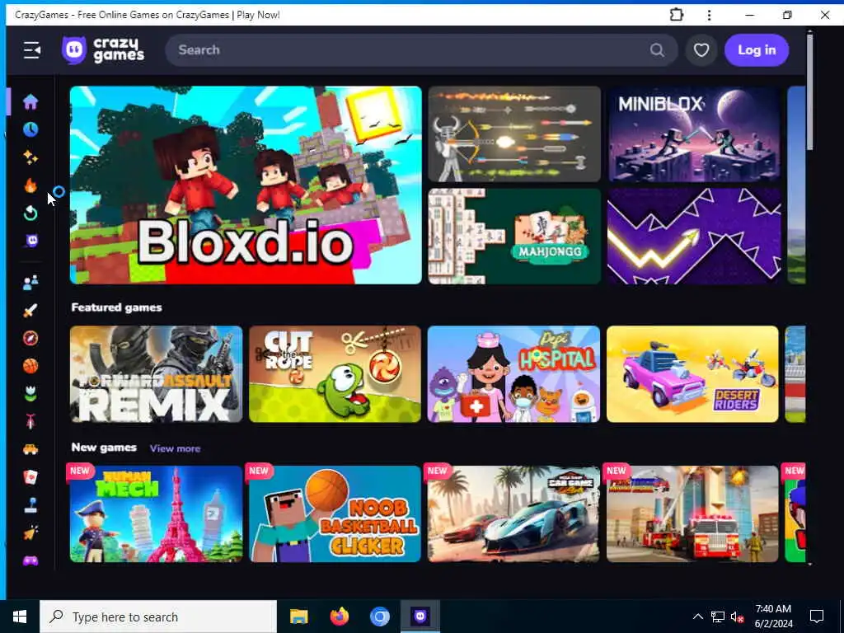Viewport: 844px width, 633px height.
Task: Show hidden system tray icons
Action: [697, 617]
